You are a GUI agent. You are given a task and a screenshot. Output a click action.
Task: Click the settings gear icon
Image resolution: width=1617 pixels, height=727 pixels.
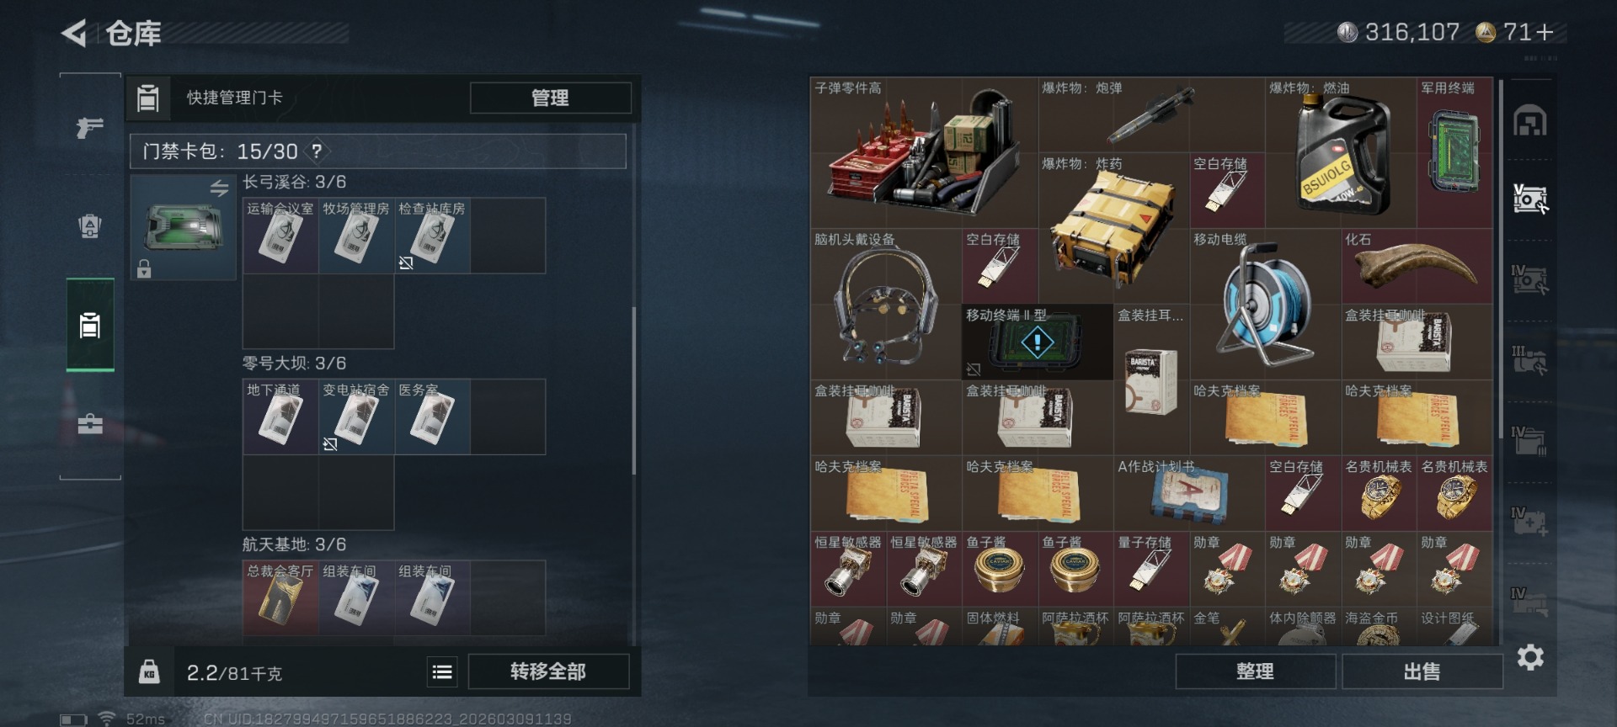(x=1530, y=657)
